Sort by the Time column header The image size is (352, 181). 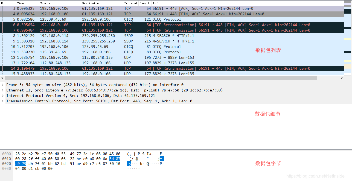click(x=27, y=3)
